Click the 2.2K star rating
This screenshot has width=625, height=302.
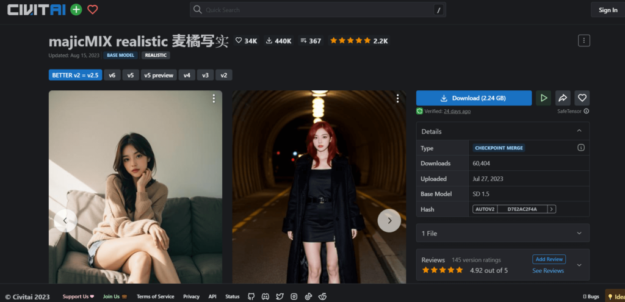(x=359, y=41)
